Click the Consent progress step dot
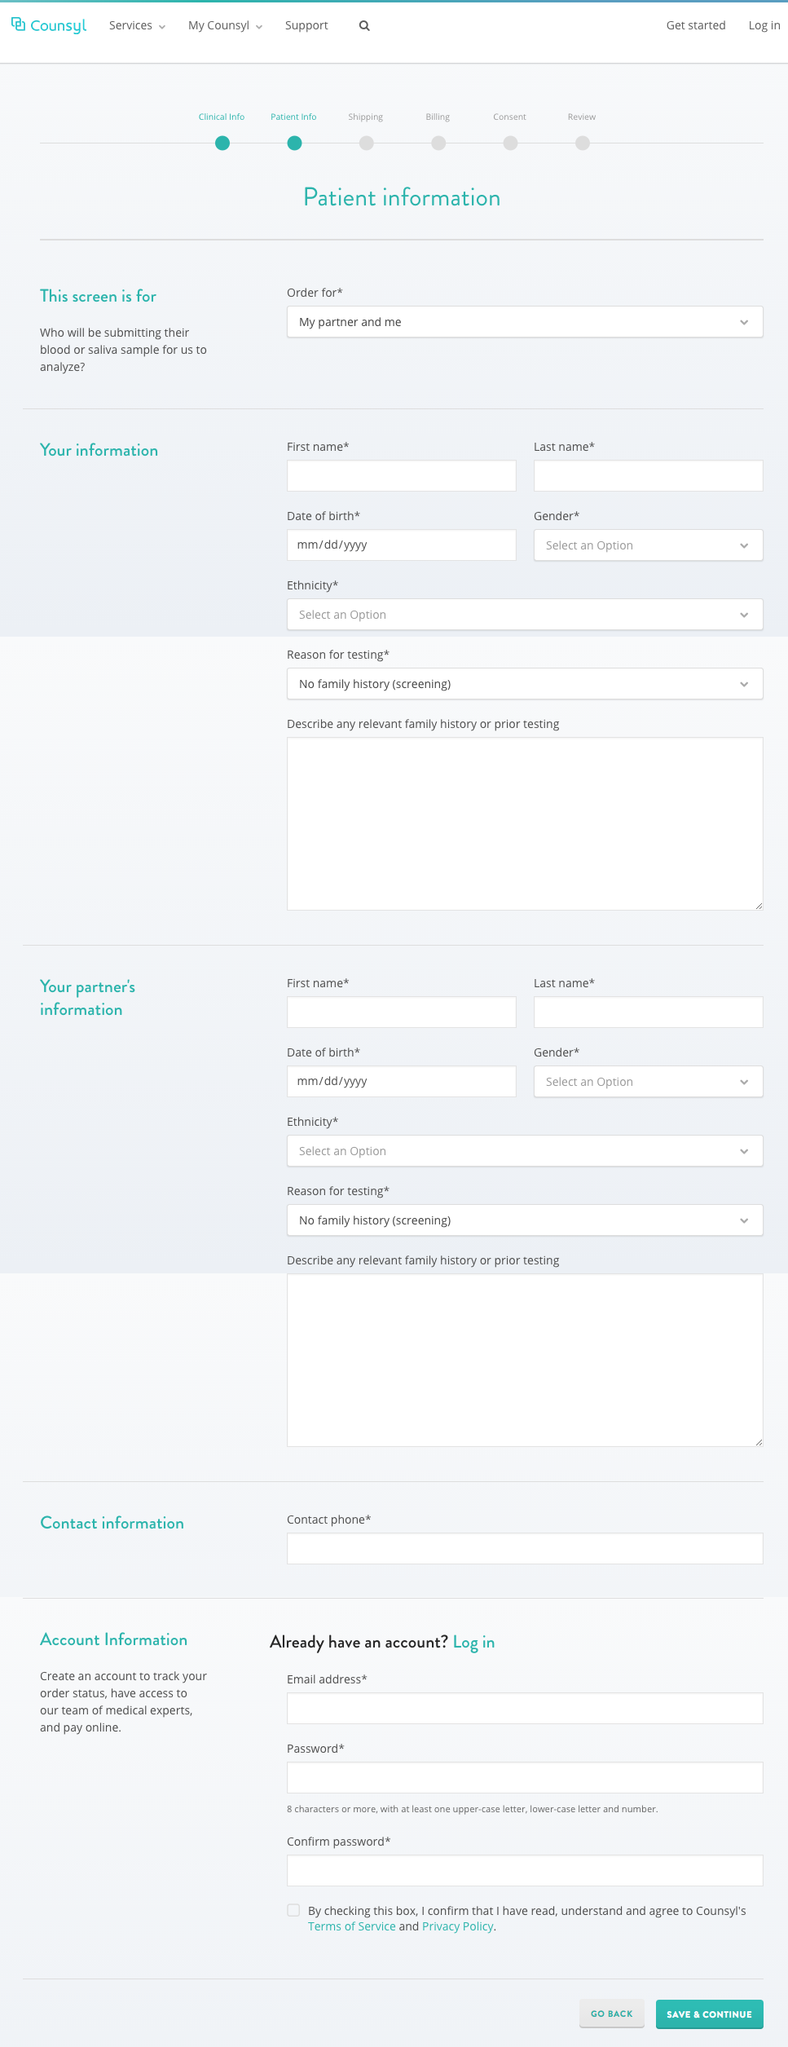 (x=510, y=143)
